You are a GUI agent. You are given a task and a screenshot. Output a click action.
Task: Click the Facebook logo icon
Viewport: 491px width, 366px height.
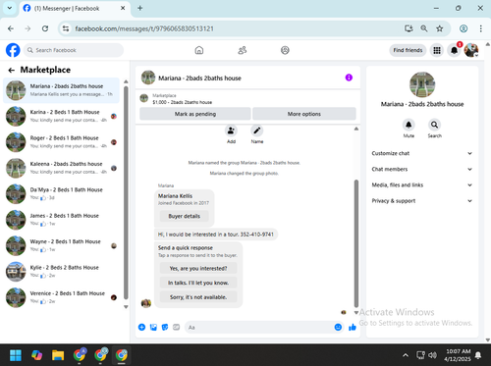(x=13, y=50)
